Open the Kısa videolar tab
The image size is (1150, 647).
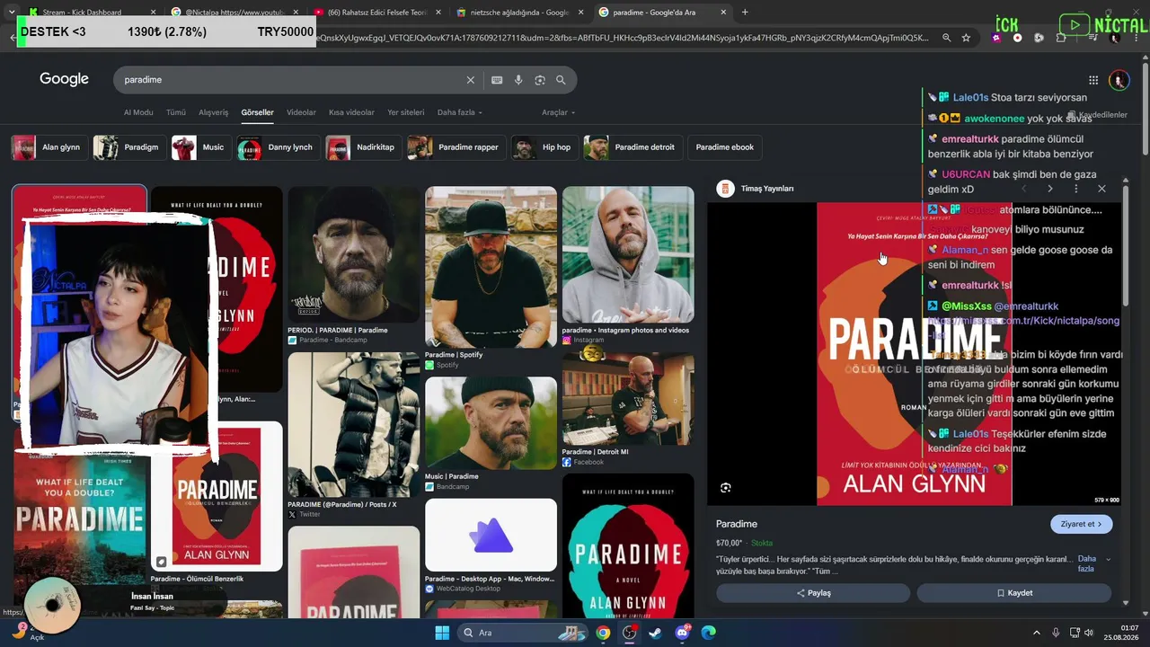pos(351,112)
